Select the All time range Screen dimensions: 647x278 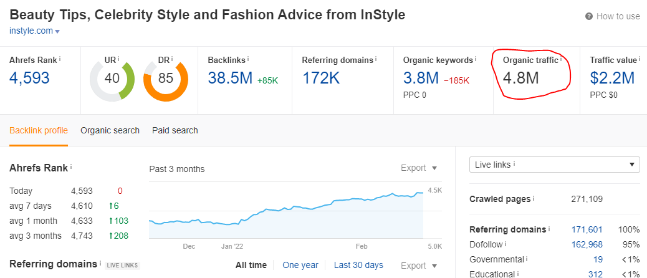point(251,265)
